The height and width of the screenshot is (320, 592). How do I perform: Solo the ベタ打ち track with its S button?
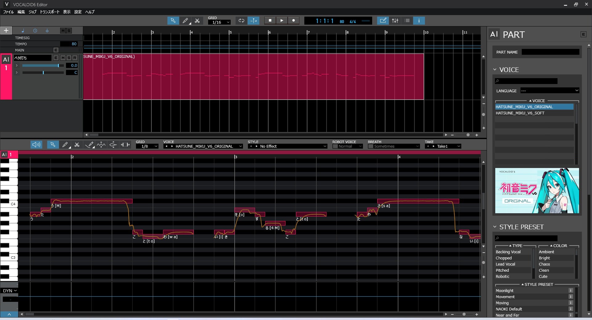click(x=68, y=58)
